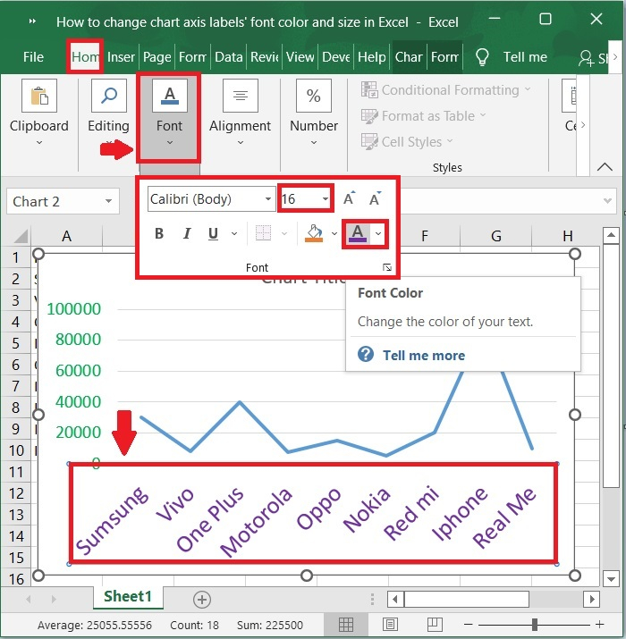Click Format as Table
The height and width of the screenshot is (639, 626).
423,116
